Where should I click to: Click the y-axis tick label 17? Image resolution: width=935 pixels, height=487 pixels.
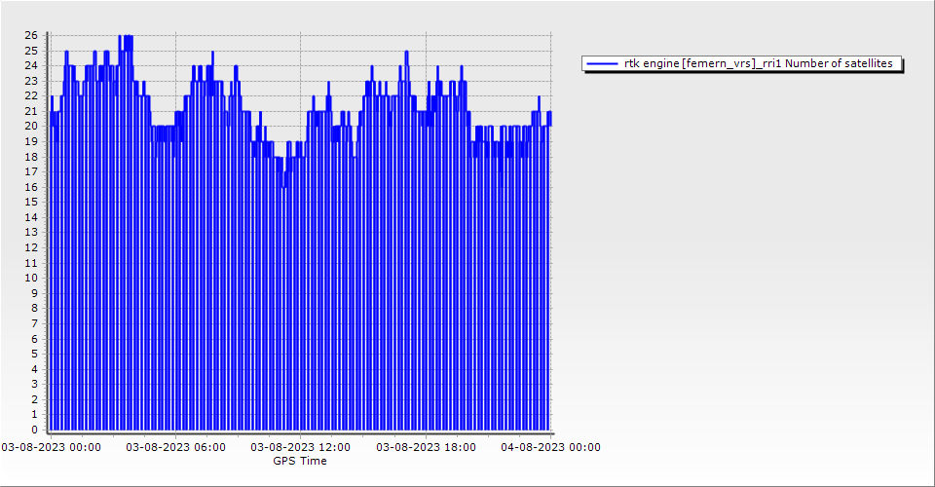[31, 171]
